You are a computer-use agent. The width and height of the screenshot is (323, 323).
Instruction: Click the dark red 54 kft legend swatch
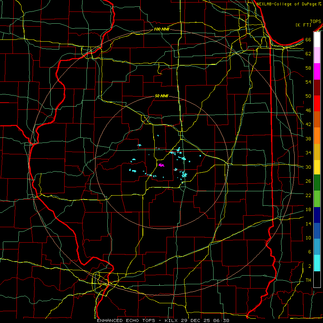click(x=317, y=88)
